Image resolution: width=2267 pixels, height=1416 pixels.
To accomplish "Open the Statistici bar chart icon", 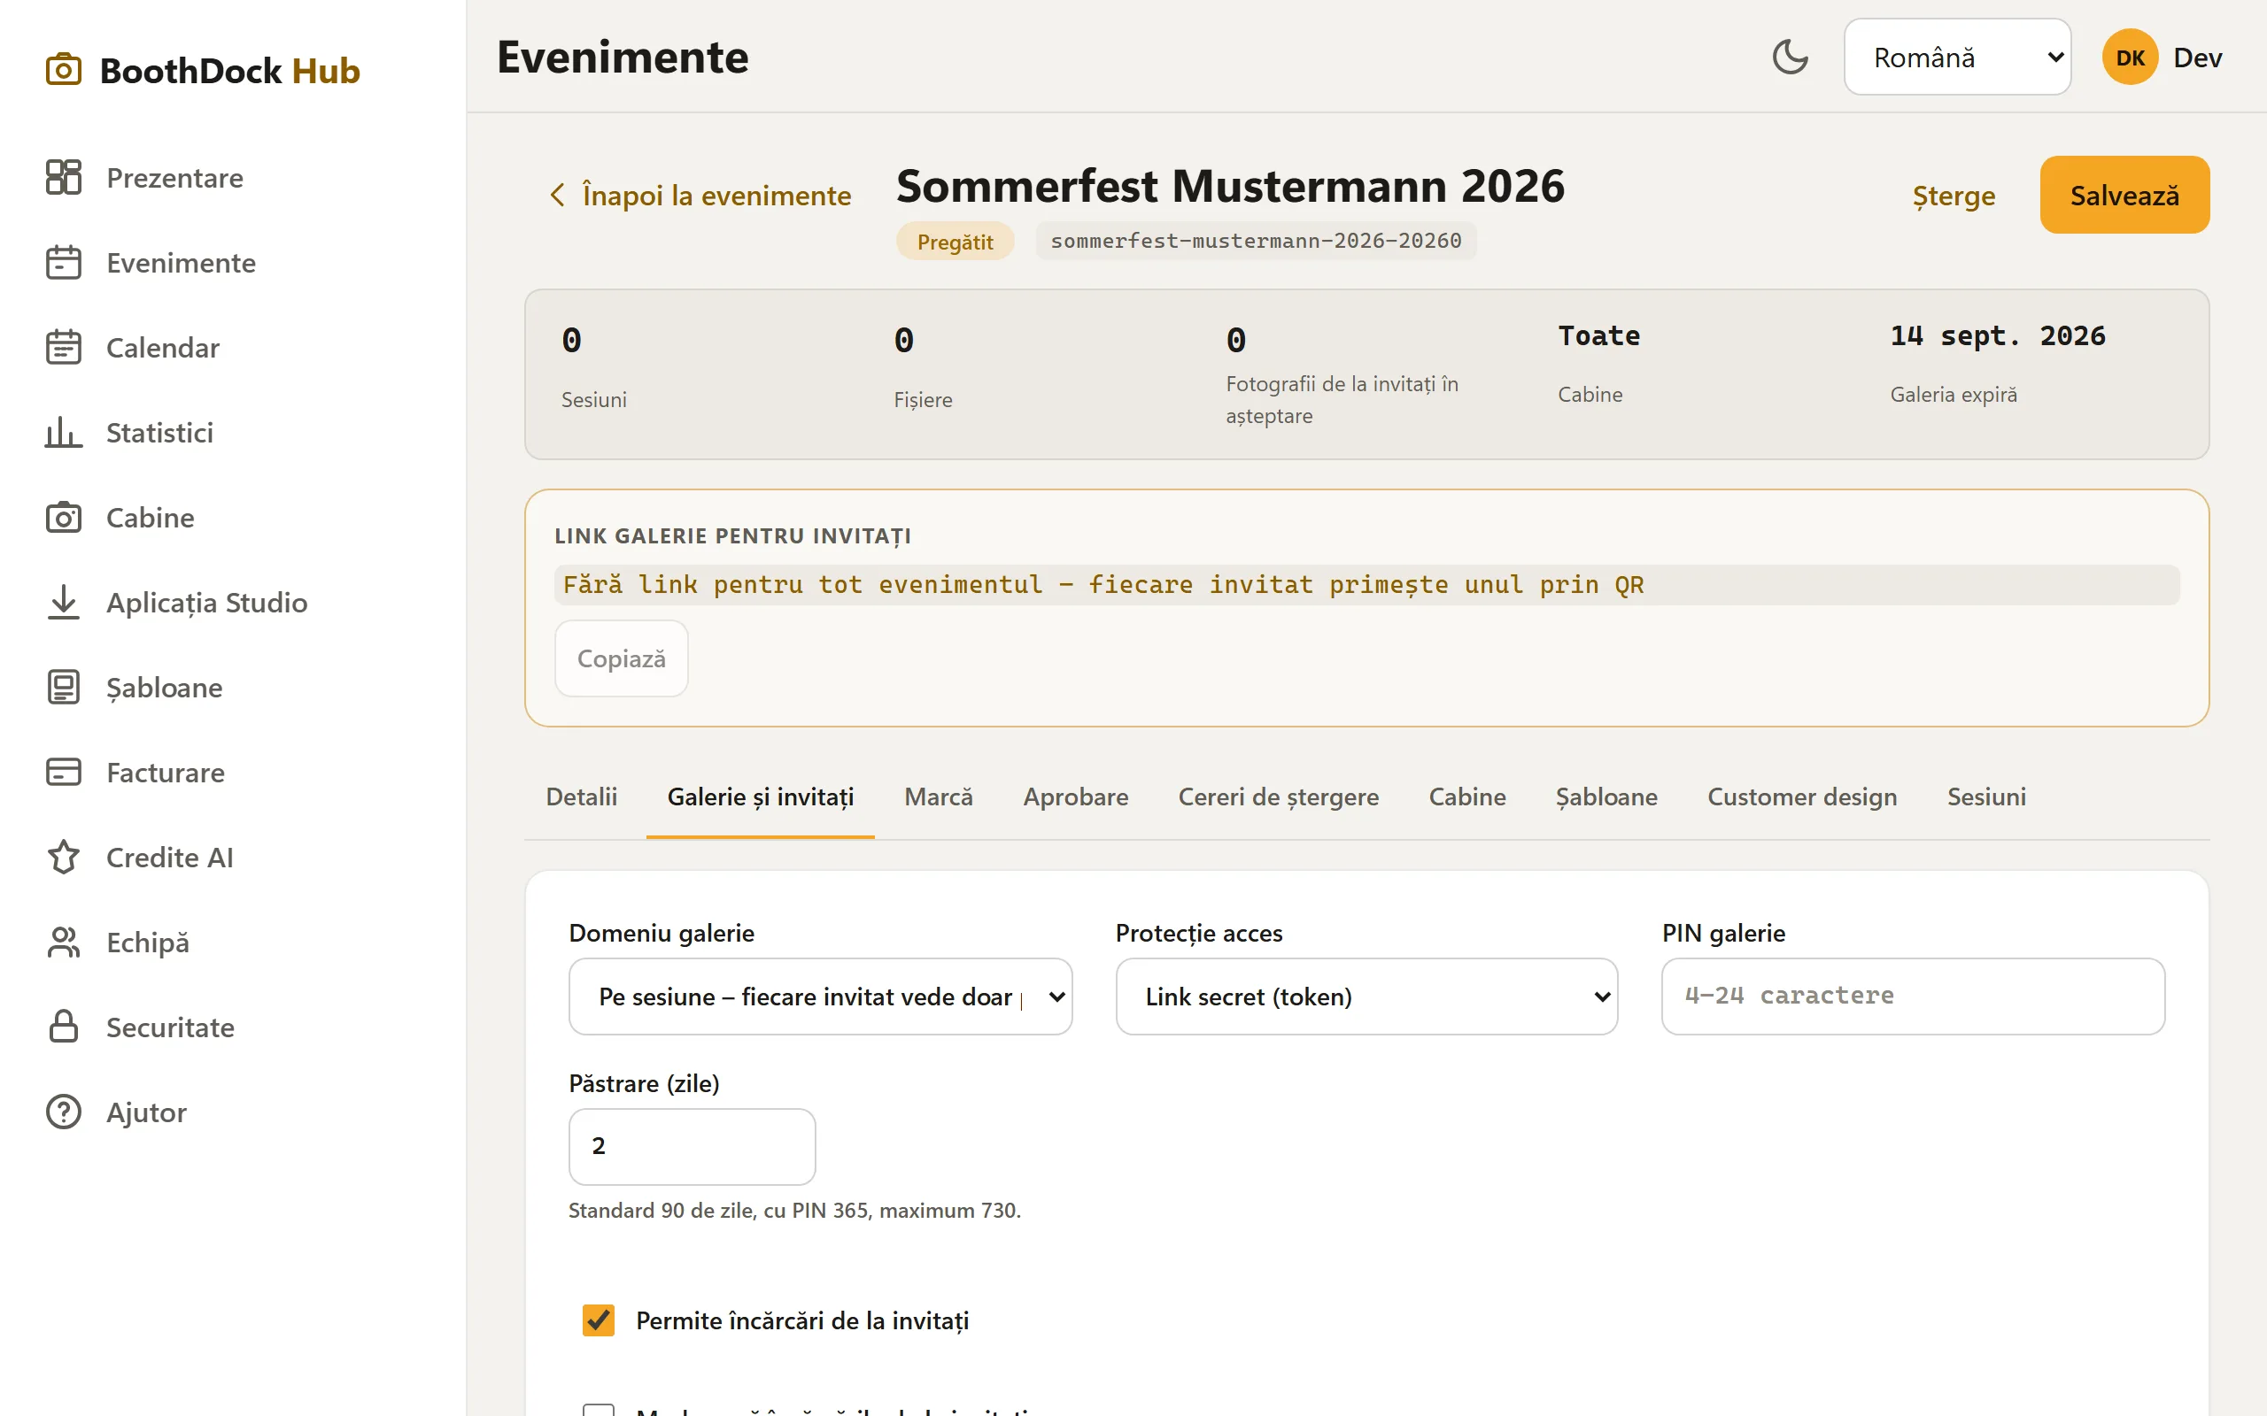I will [64, 432].
